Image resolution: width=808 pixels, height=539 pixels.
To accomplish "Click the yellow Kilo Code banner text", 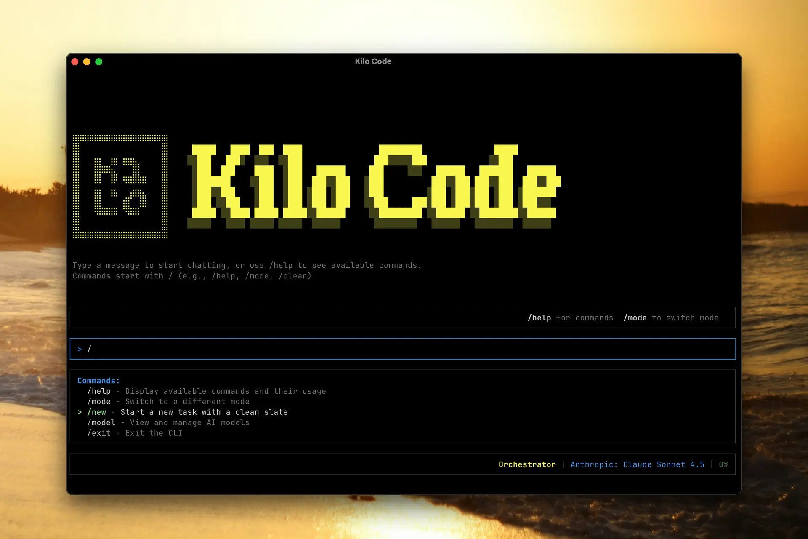I will (x=375, y=185).
